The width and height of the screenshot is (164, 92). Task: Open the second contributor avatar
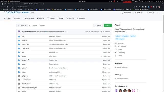[x=121, y=90]
